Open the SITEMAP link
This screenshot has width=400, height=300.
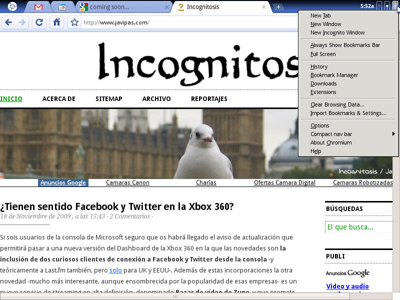(x=109, y=98)
